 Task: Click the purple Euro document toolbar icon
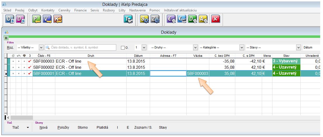coord(171,19)
